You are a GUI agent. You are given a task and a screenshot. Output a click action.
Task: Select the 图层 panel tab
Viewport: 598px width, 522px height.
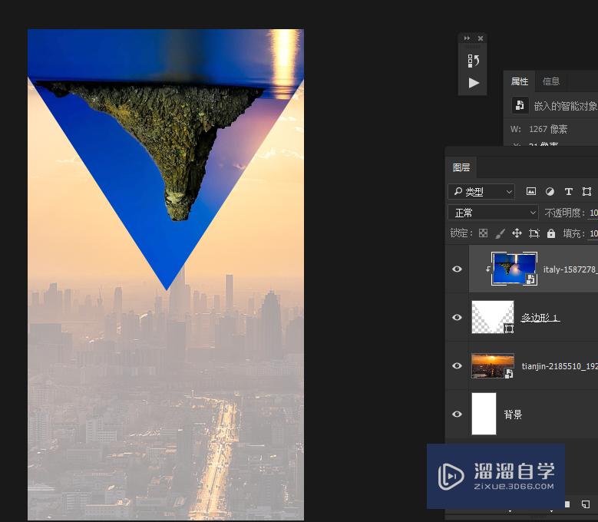point(461,167)
